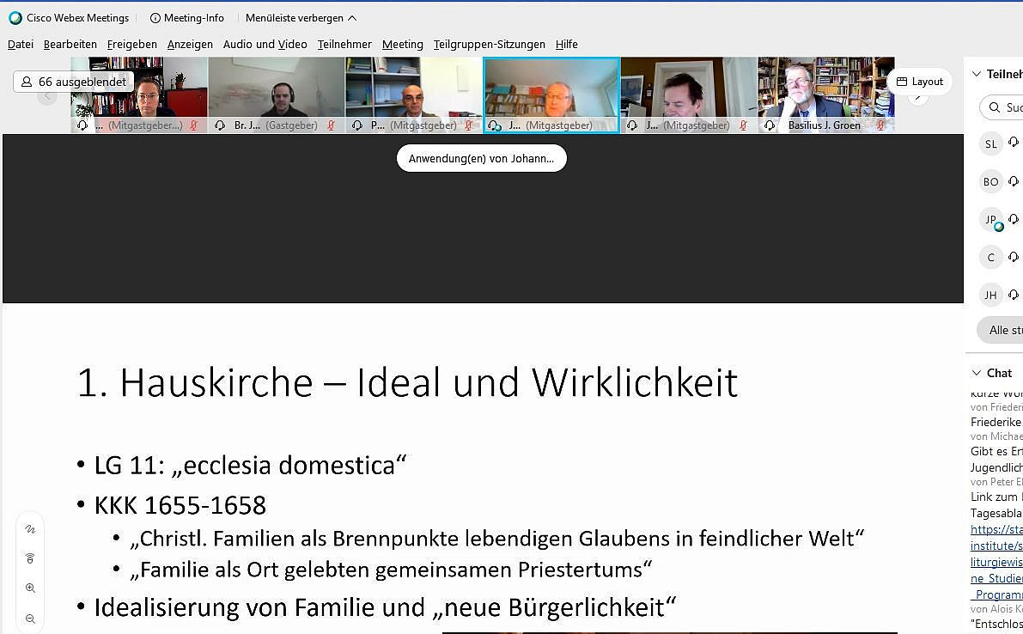Show the 66 ausgeblendet participants
The width and height of the screenshot is (1023, 634).
point(74,82)
